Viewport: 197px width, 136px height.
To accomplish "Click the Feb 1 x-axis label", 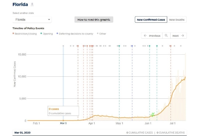I will coord(36,123).
